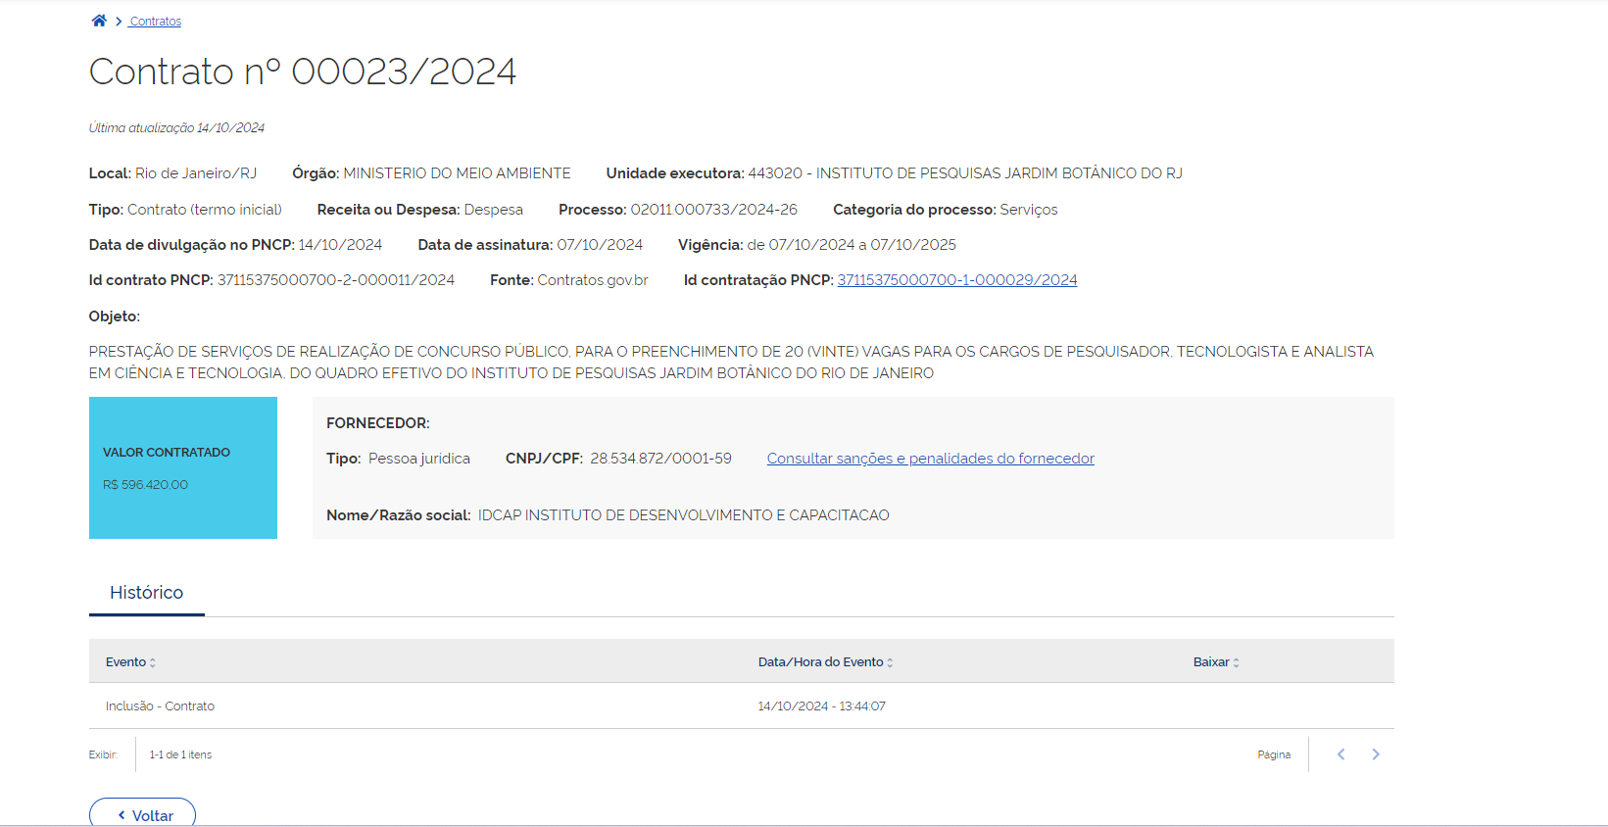Click the Objeto description paragraph
1608x827 pixels.
[731, 363]
